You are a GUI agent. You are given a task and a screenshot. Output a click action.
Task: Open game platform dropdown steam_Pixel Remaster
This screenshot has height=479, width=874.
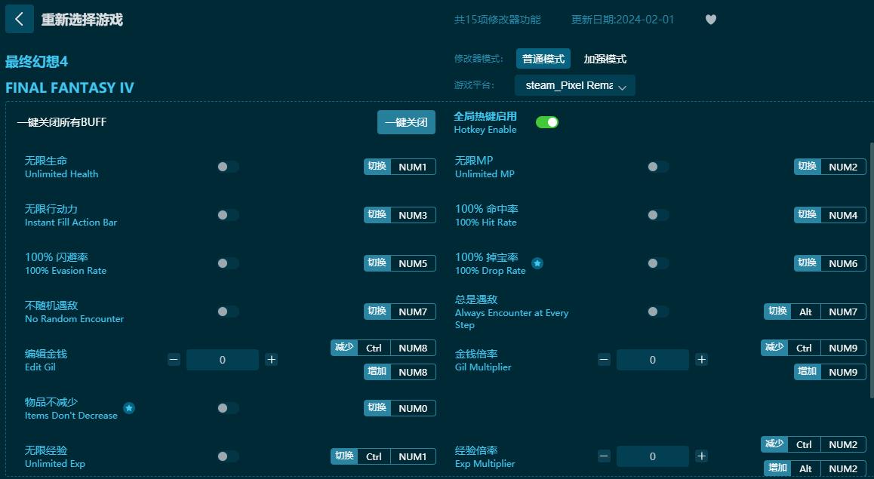tap(574, 85)
